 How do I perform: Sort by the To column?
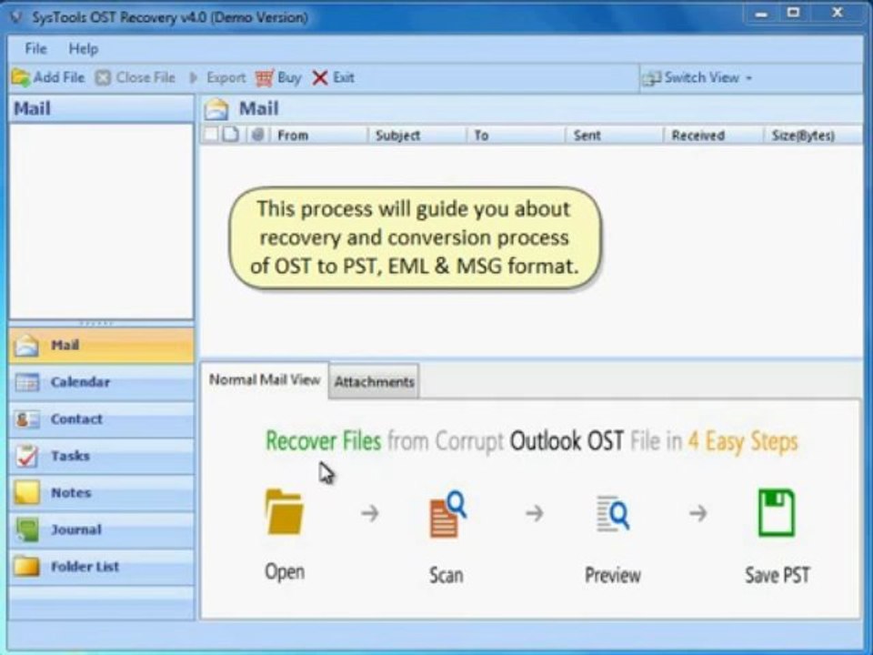516,136
